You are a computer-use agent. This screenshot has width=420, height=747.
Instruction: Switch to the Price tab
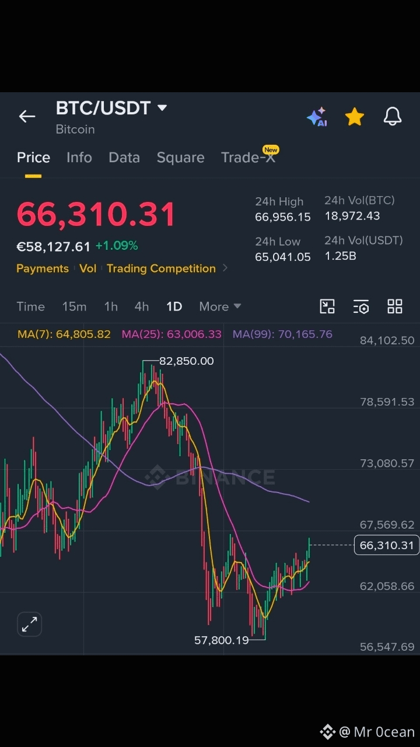(33, 158)
